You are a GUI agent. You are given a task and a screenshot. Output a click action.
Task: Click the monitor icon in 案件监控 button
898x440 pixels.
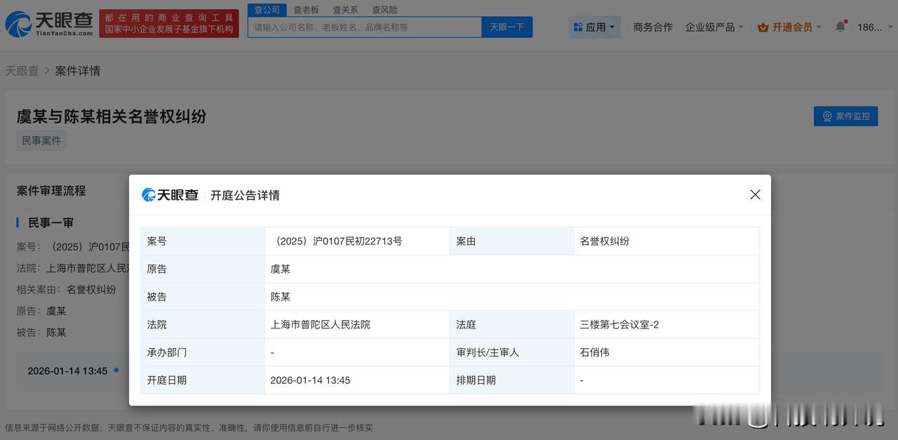[x=827, y=116]
